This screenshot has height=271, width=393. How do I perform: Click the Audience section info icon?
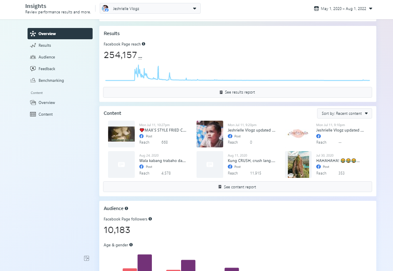coord(126,208)
